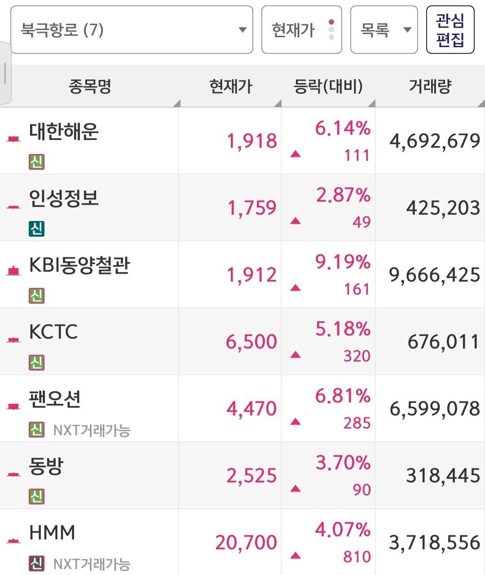Tap the 동방 current price 2,525
Viewport: 485px width, 575px height.
[x=251, y=476]
